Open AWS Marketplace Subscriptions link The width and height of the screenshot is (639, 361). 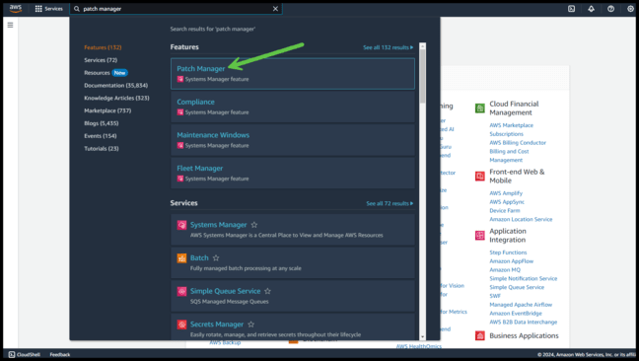[x=511, y=129]
